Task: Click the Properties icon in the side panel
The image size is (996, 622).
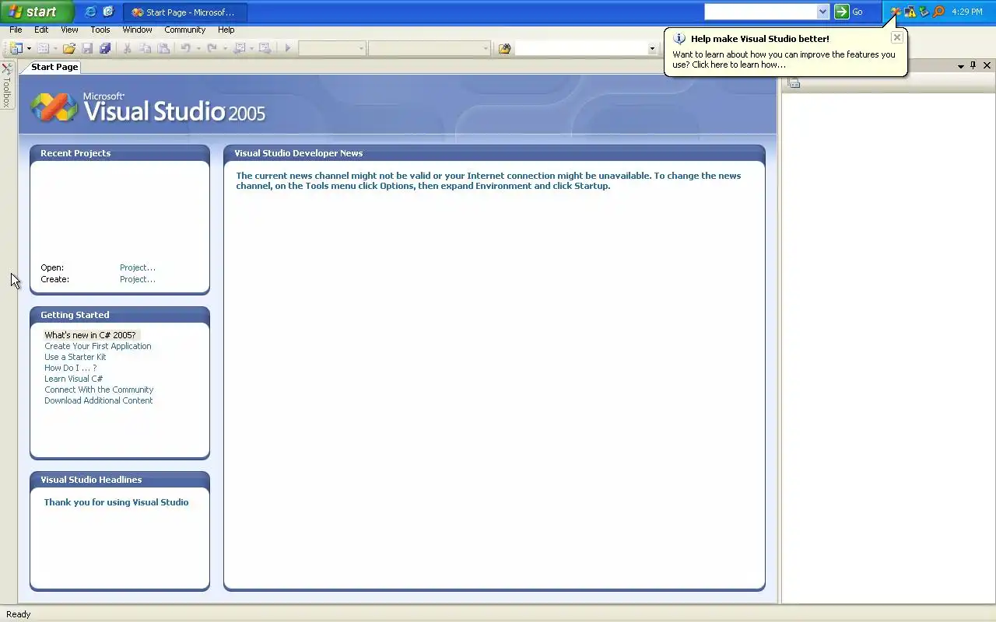Action: 793,83
